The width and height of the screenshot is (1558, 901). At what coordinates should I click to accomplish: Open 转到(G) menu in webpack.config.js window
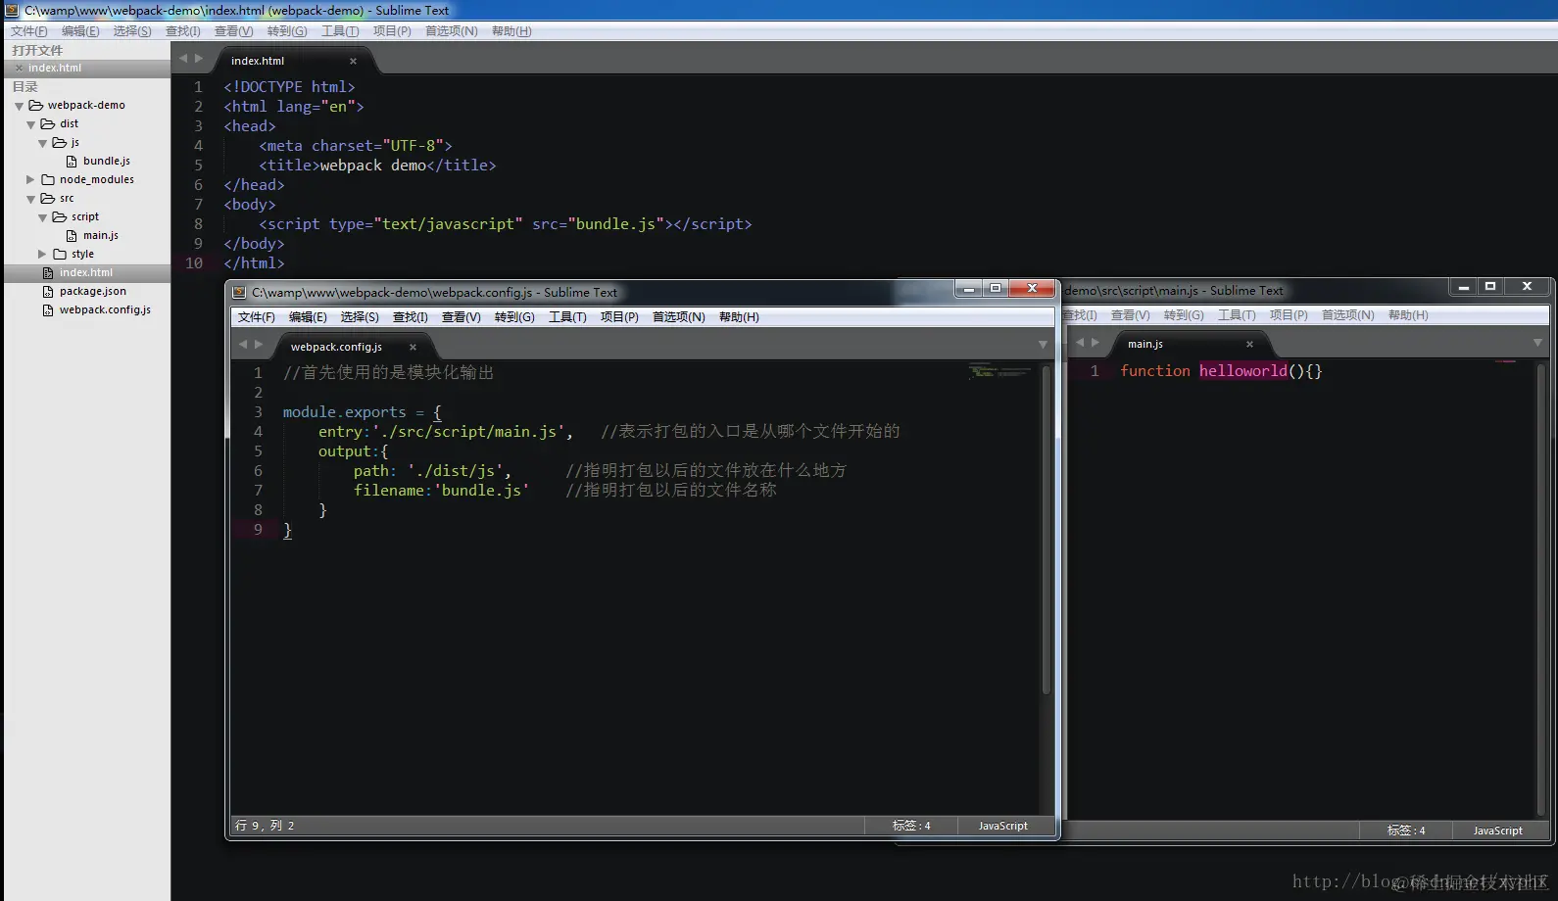point(514,317)
